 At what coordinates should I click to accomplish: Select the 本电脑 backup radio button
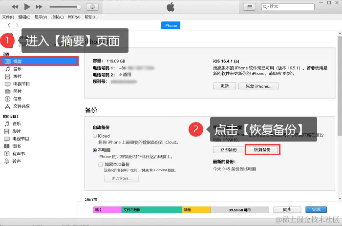pyautogui.click(x=95, y=150)
